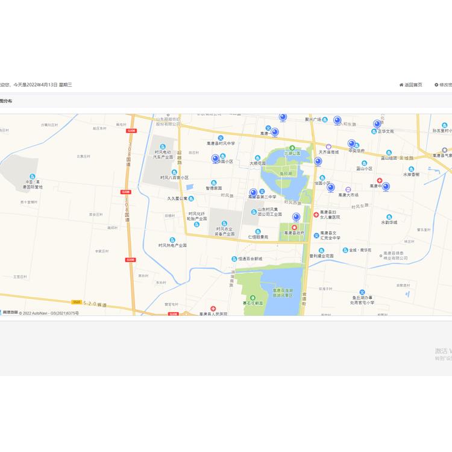Click the camera marker beside red hospital cross at 高唐中

click(386, 187)
